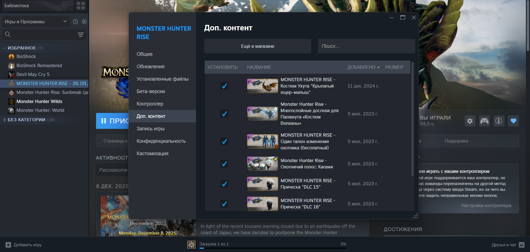Uncheck Прическа "DLC 15" checkbox
This screenshot has height=252, width=530.
[224, 184]
